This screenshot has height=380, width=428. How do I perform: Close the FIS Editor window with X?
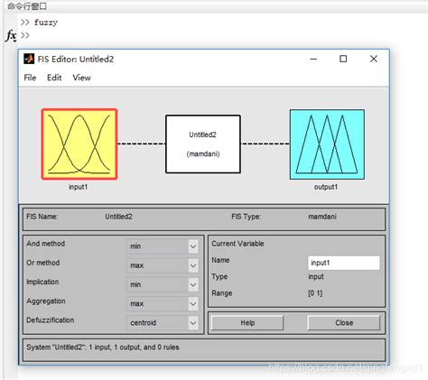pyautogui.click(x=374, y=59)
